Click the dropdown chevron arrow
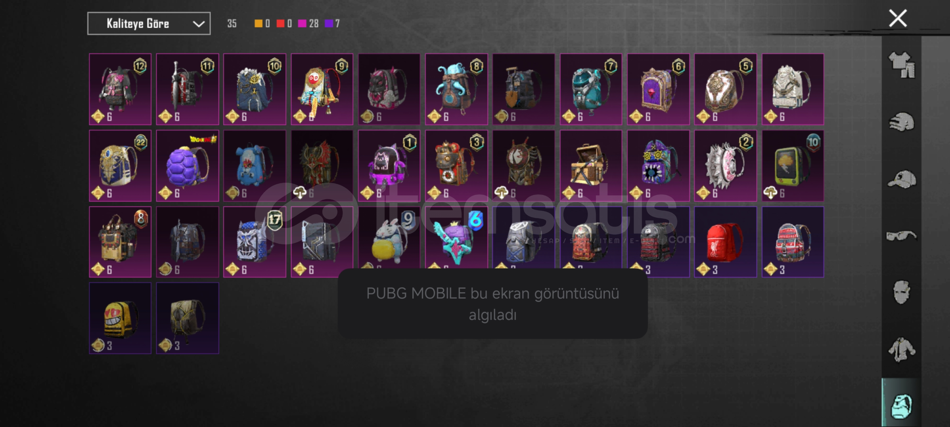 [x=199, y=24]
